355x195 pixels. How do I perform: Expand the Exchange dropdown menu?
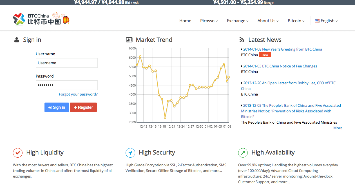click(238, 21)
